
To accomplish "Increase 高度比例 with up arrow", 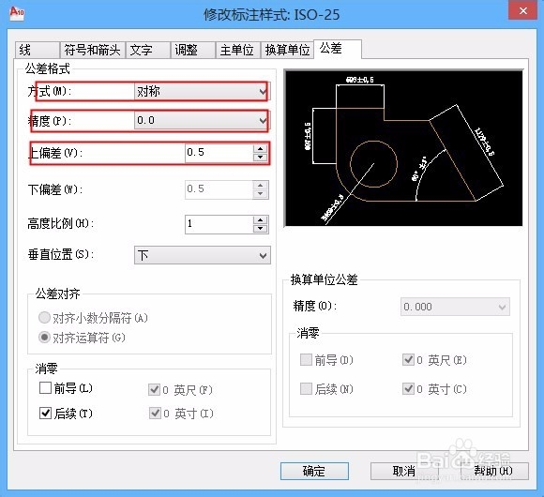I will (x=260, y=219).
